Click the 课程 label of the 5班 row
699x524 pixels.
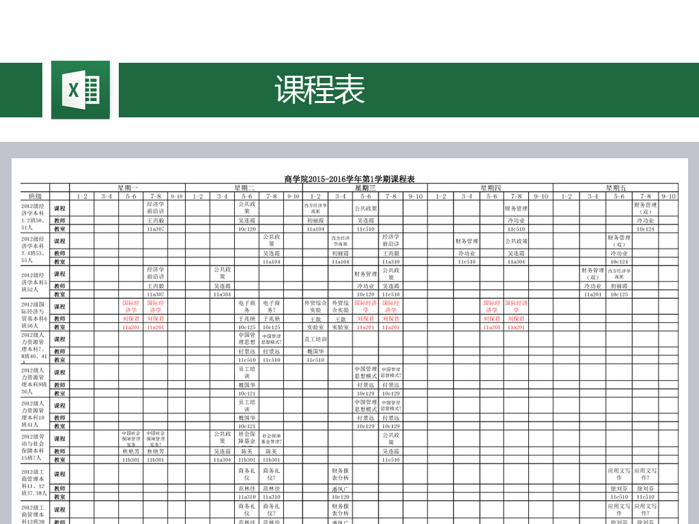(x=60, y=274)
